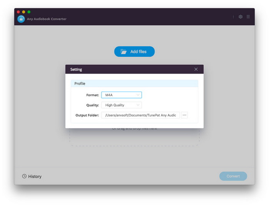Viewport: 269px width, 205px height.
Task: Click the folder icon on Add files
Action: (x=124, y=52)
